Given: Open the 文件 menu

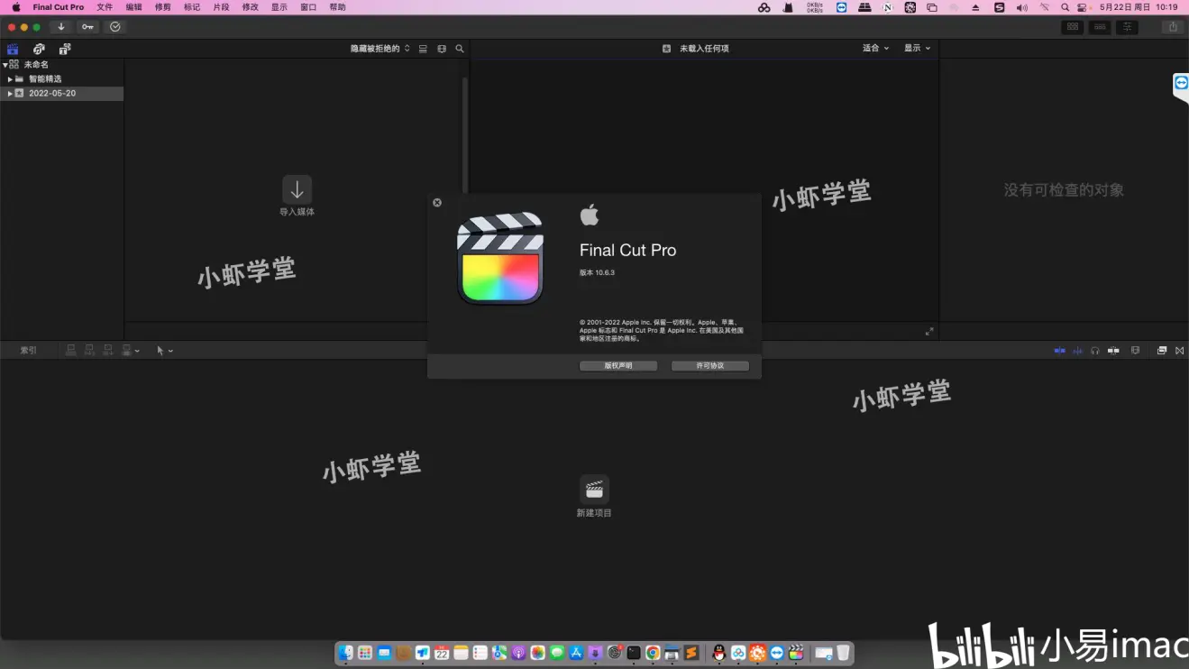Looking at the screenshot, I should coord(105,7).
